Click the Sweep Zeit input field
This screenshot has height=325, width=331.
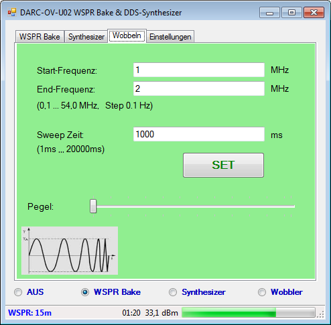pos(199,134)
